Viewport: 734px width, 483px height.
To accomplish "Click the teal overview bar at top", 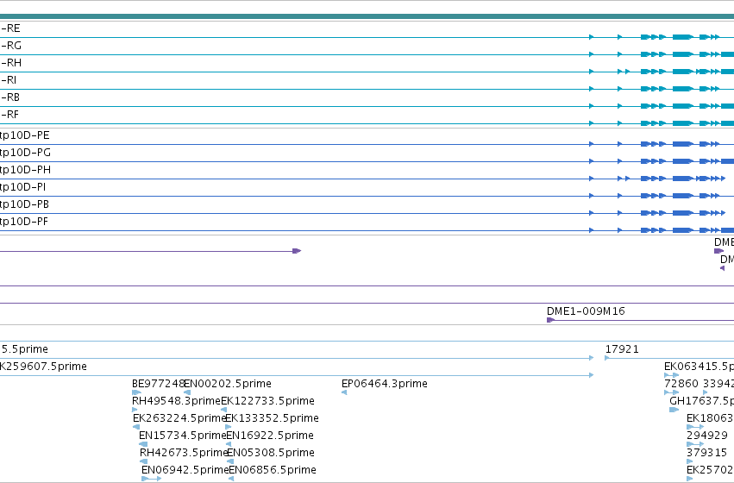I will pyautogui.click(x=367, y=16).
